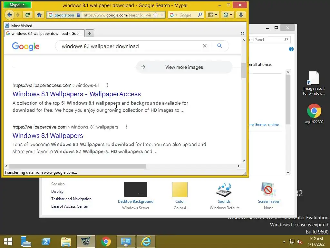This screenshot has width=330, height=248.
Task: Click the padlock site security icon
Action: 78,15
